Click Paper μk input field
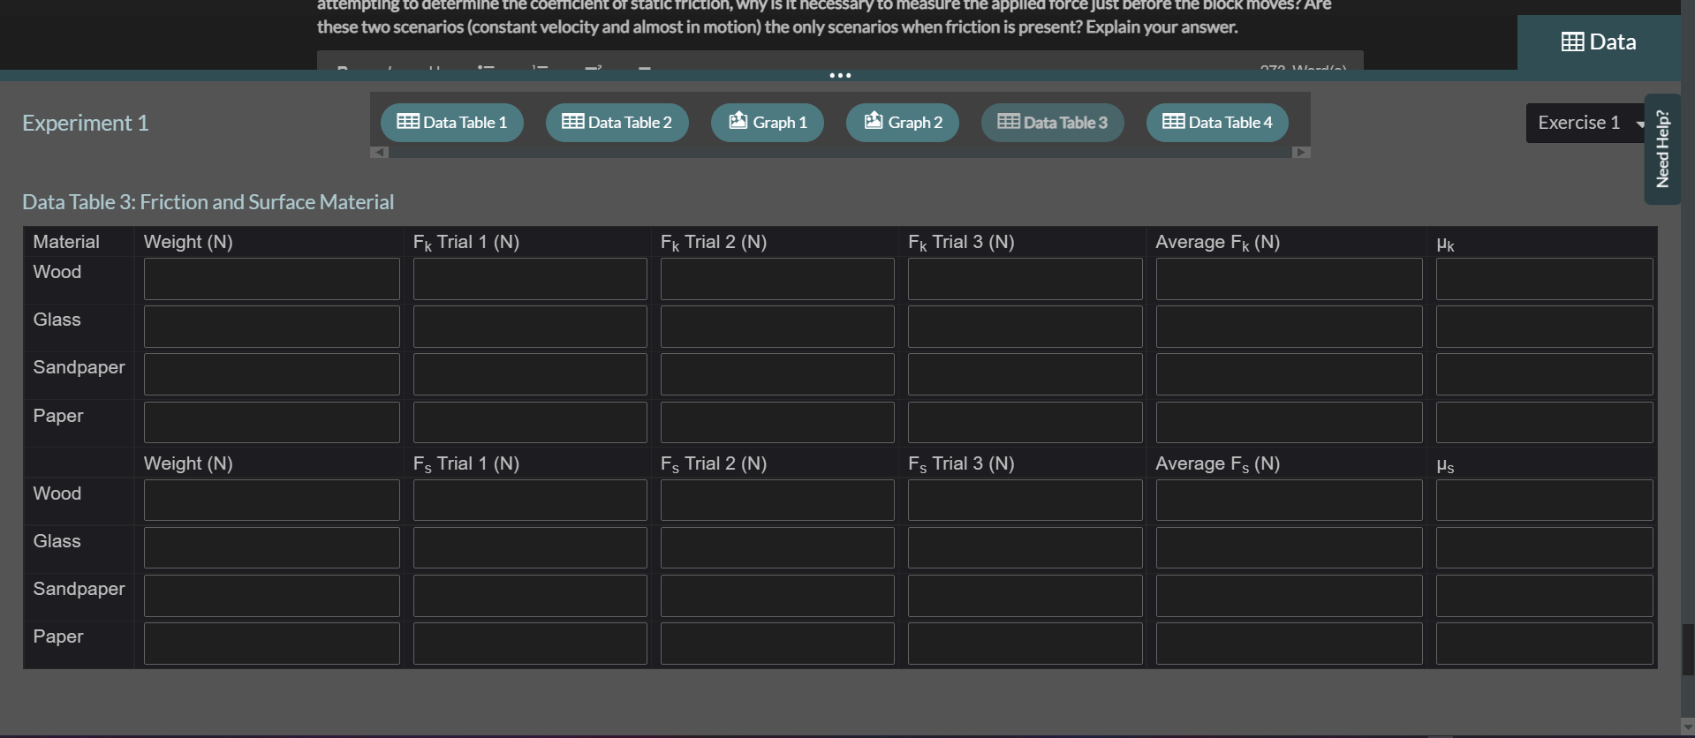 point(1545,423)
